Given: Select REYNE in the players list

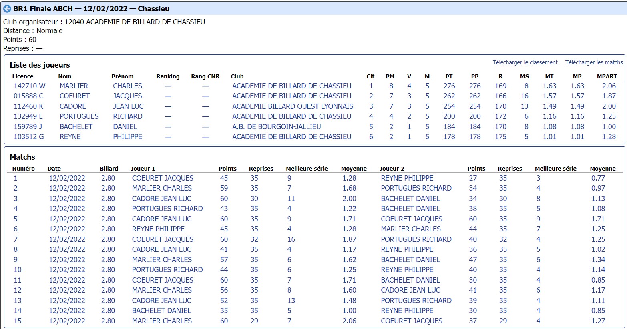Looking at the screenshot, I should click(70, 137).
